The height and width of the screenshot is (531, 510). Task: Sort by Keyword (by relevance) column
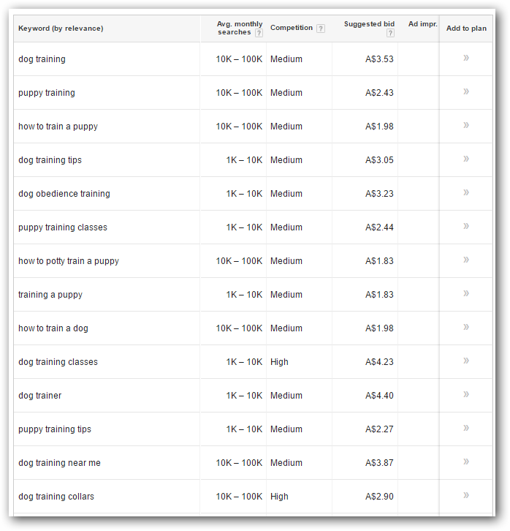61,29
